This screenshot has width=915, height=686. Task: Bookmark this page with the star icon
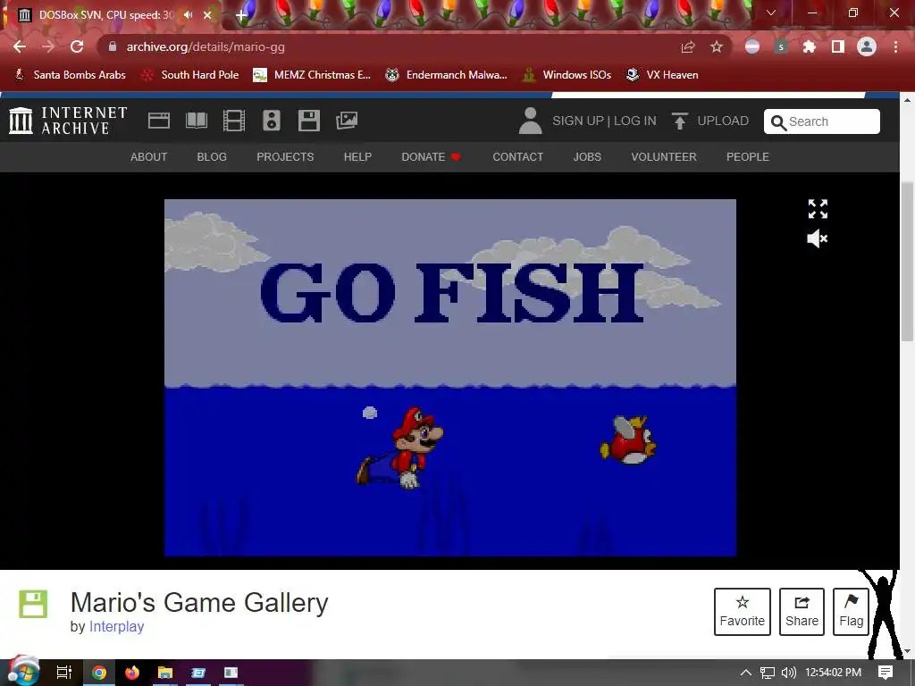pos(717,47)
